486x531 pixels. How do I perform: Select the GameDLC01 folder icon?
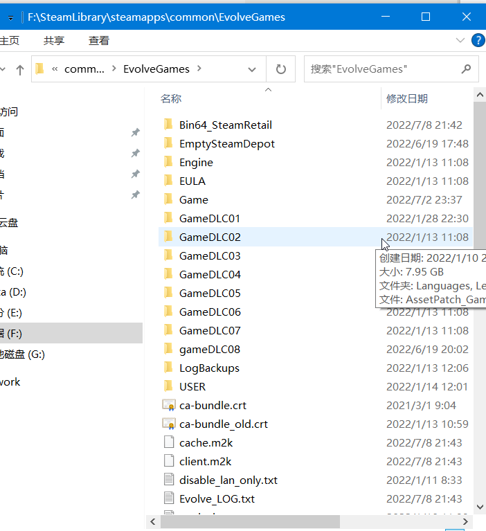click(x=168, y=218)
